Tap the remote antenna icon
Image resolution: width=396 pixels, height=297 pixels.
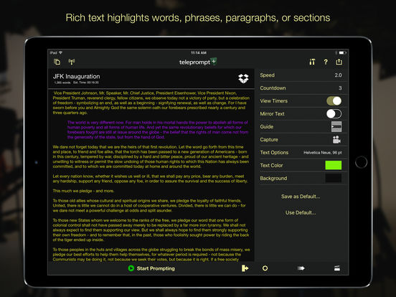point(72,62)
